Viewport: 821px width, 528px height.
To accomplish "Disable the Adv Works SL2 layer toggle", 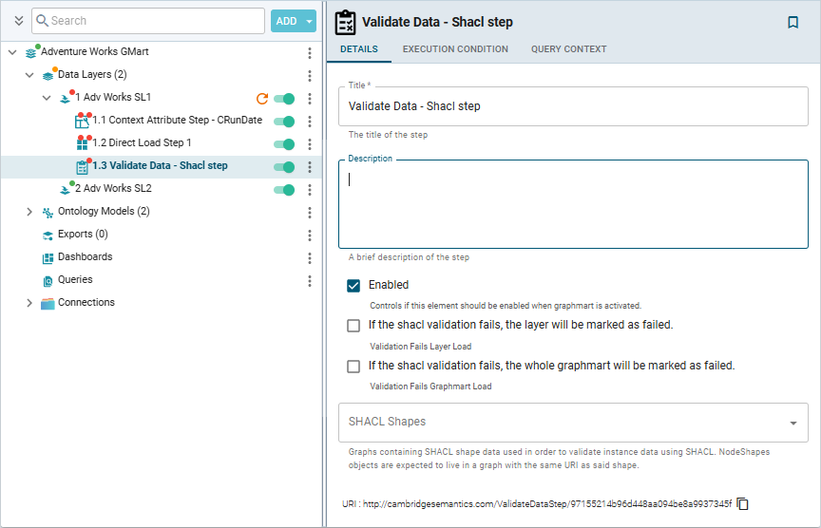I will [283, 189].
